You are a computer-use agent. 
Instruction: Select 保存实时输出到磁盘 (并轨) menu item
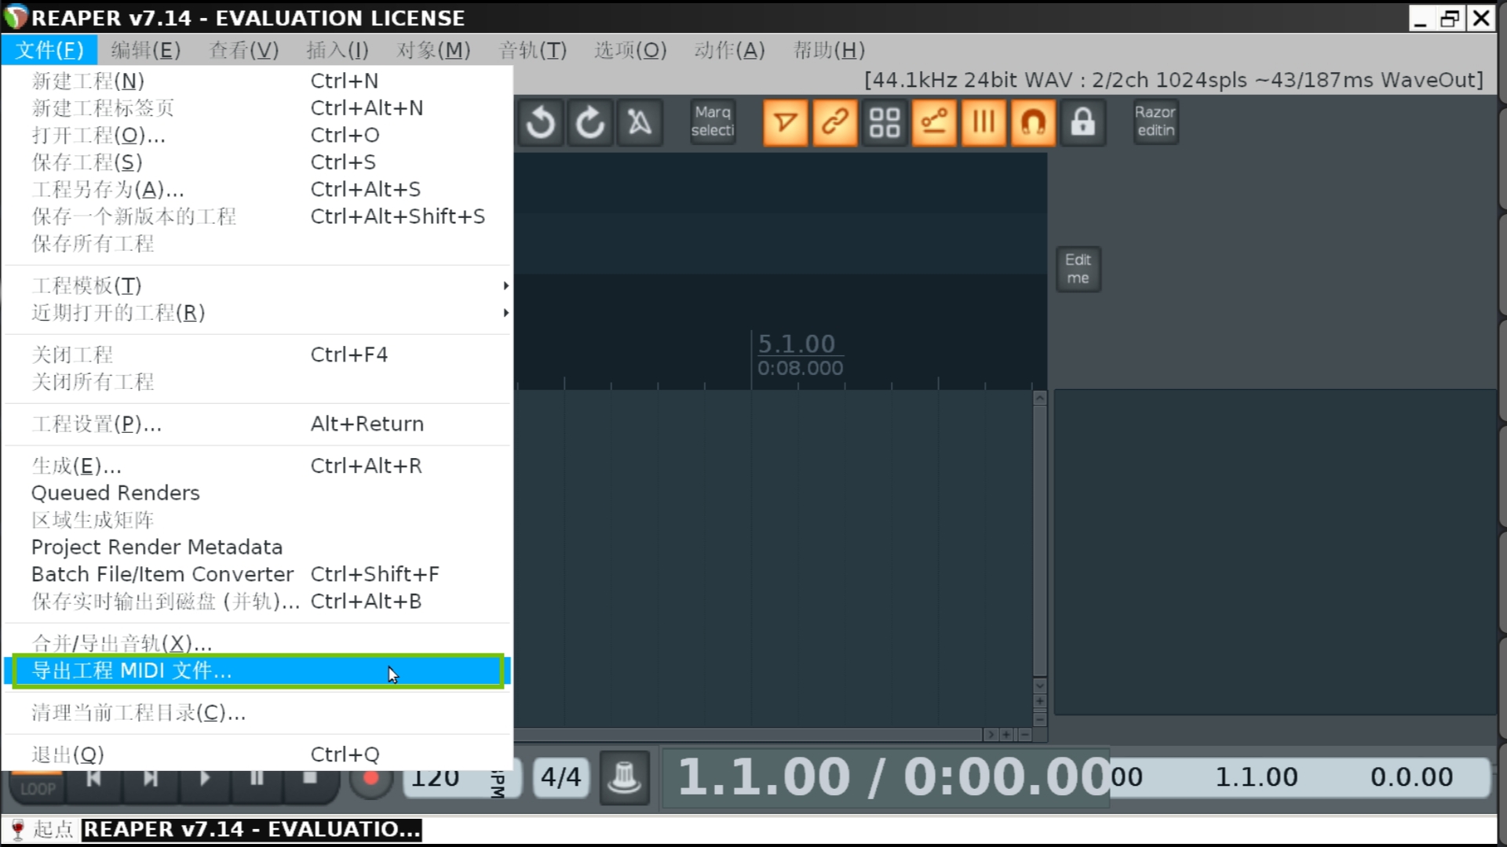click(257, 601)
